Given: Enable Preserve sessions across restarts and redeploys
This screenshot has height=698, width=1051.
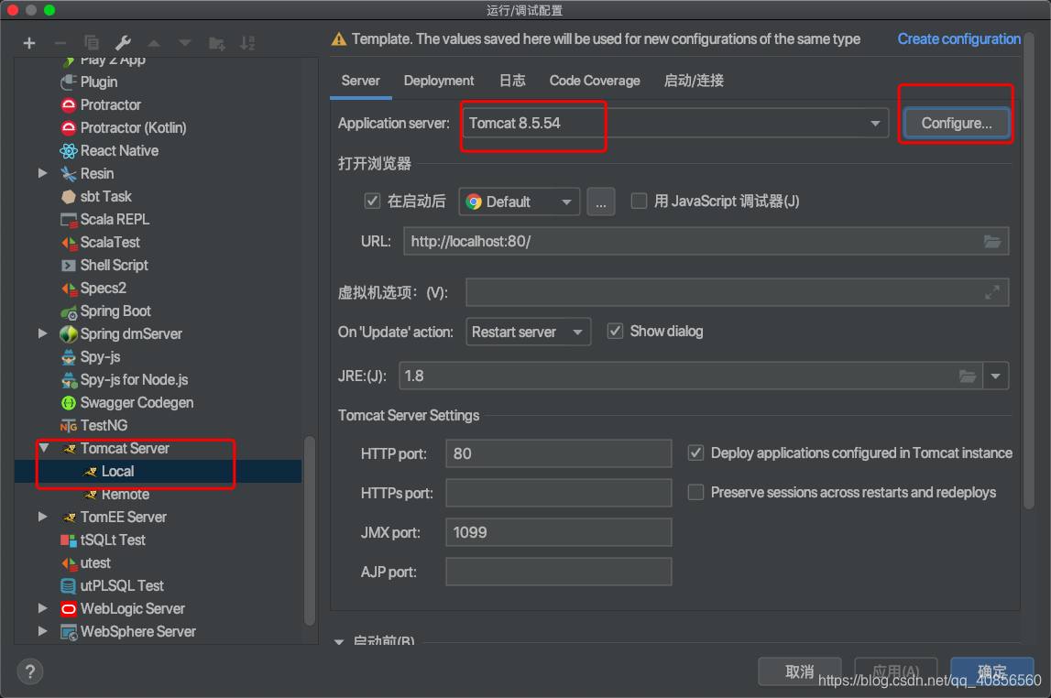Looking at the screenshot, I should 695,492.
